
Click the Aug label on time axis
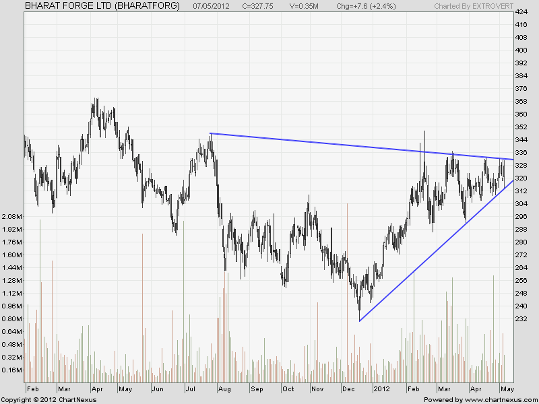[x=224, y=389]
